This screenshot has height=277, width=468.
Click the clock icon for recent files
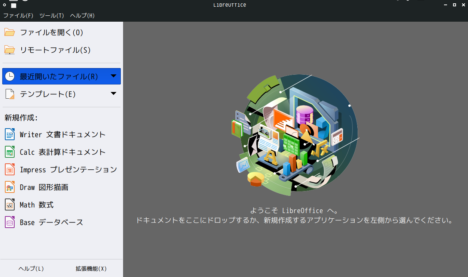(10, 76)
